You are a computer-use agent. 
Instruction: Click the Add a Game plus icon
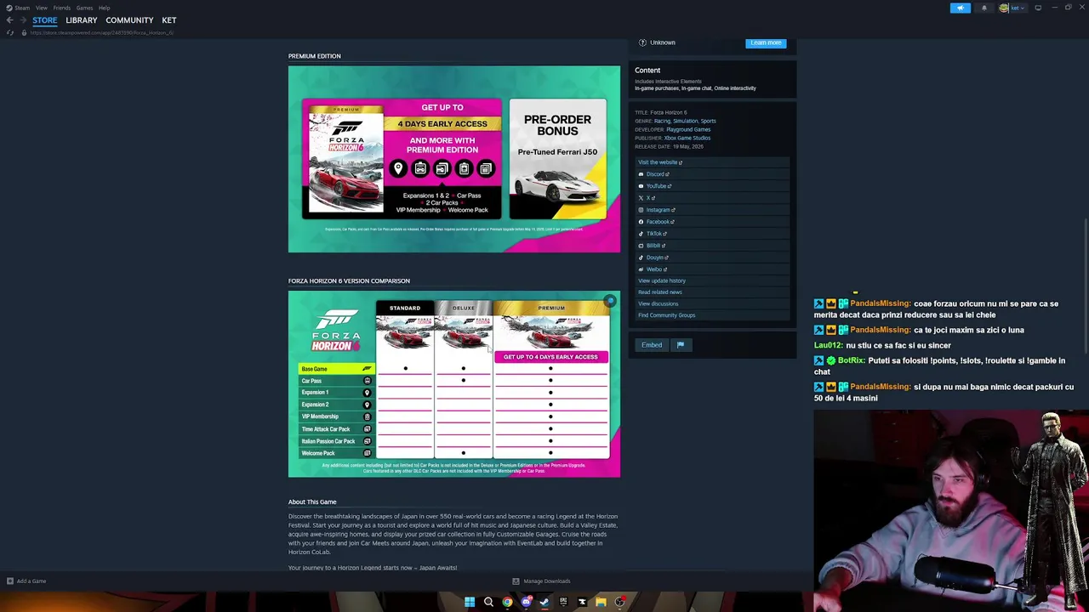10,581
